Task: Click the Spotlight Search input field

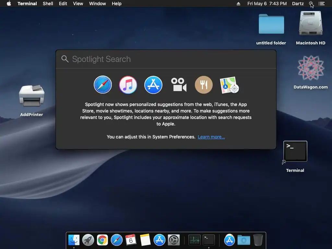Action: pyautogui.click(x=166, y=59)
